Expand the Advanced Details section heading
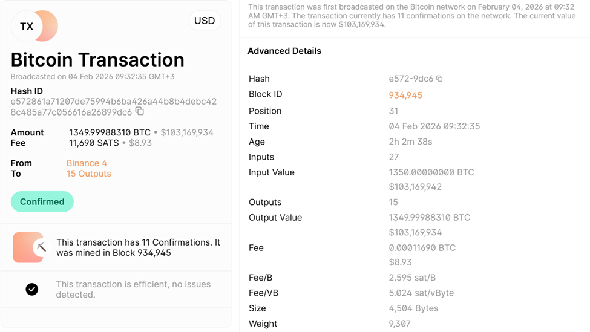Screen dimensions: 590x332 tap(284, 51)
